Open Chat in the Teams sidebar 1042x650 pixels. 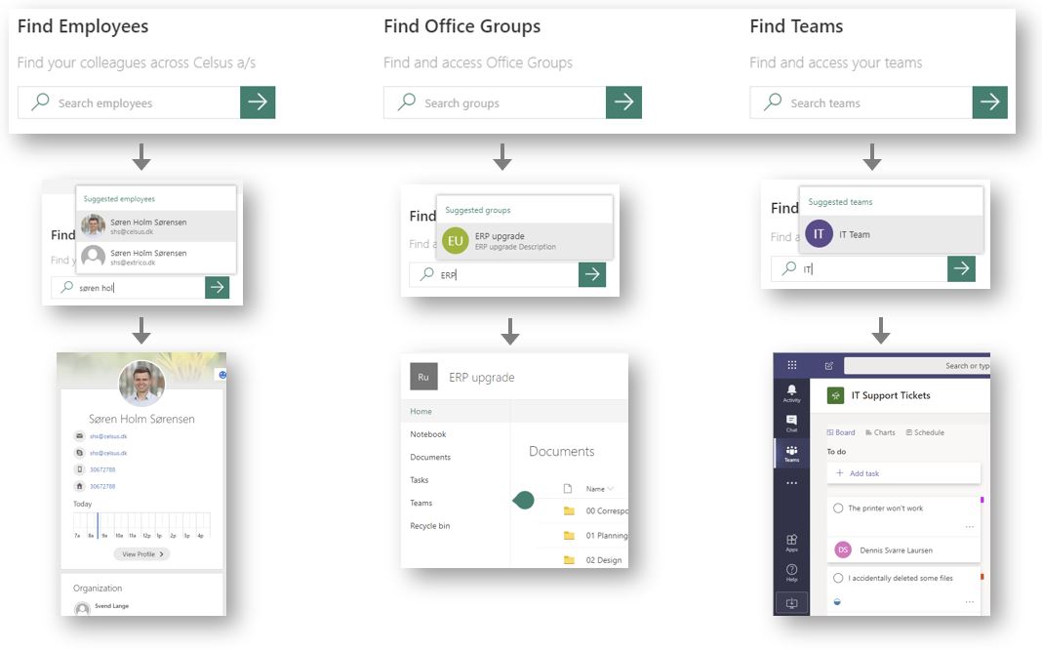pyautogui.click(x=791, y=423)
